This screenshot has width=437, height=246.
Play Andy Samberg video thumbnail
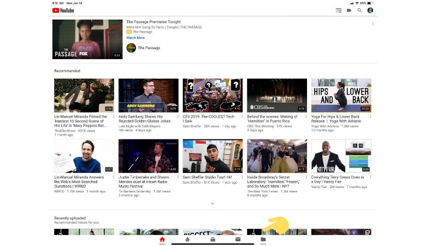pyautogui.click(x=149, y=95)
